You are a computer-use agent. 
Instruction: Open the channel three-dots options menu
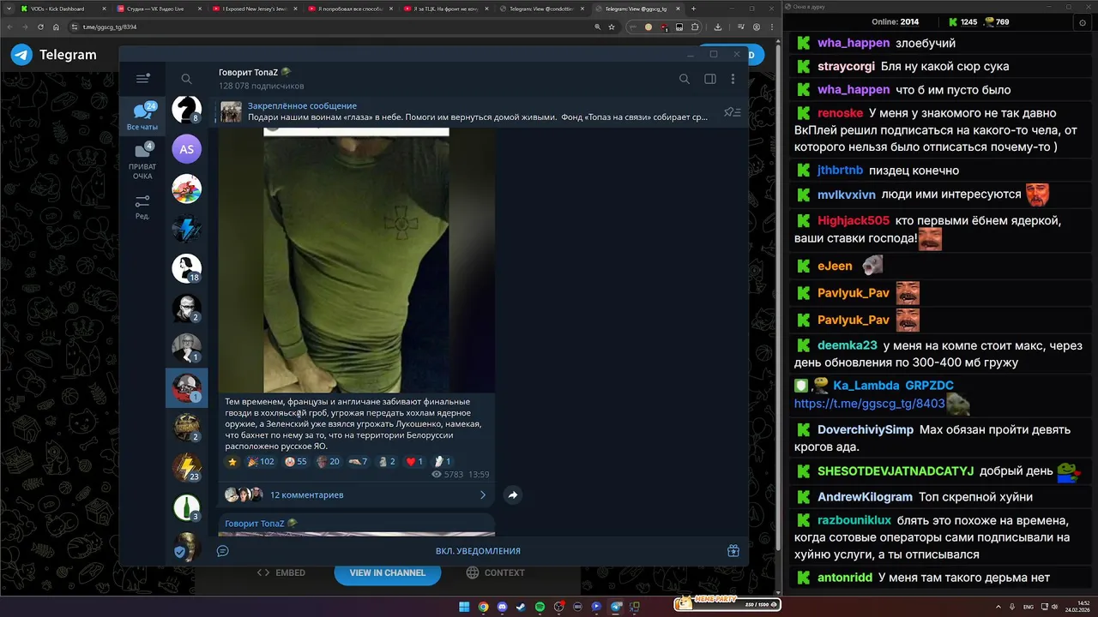click(733, 79)
